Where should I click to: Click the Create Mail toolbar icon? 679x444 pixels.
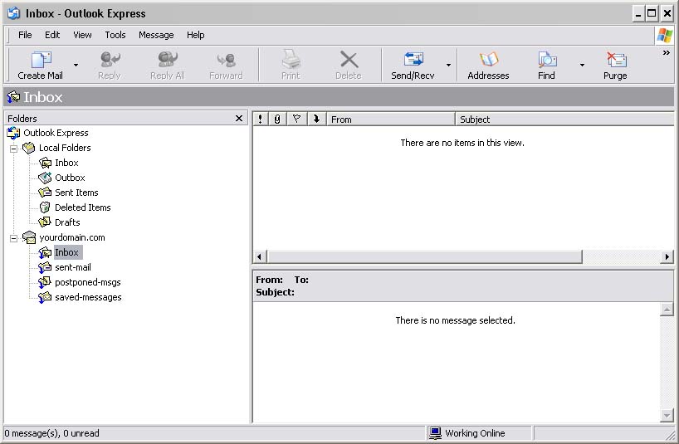42,59
